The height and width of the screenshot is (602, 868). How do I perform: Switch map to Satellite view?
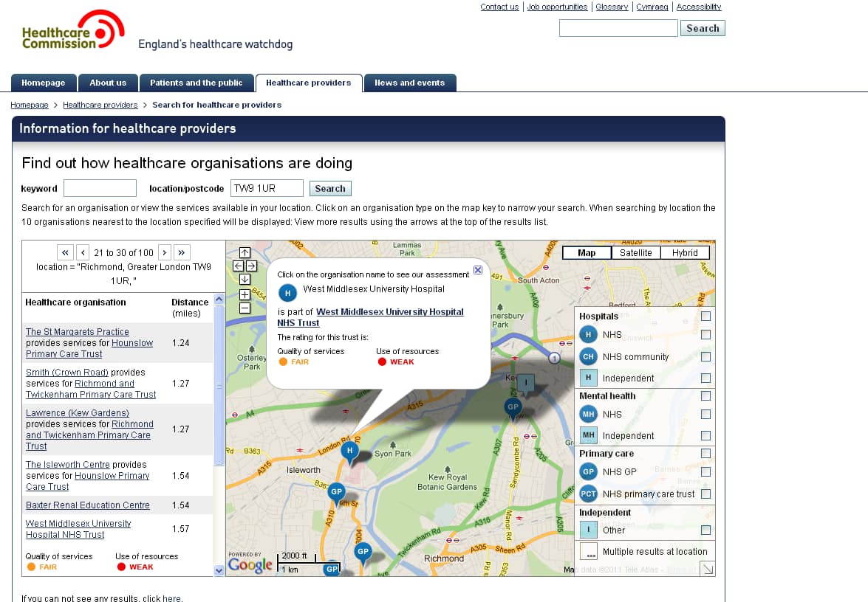click(635, 252)
